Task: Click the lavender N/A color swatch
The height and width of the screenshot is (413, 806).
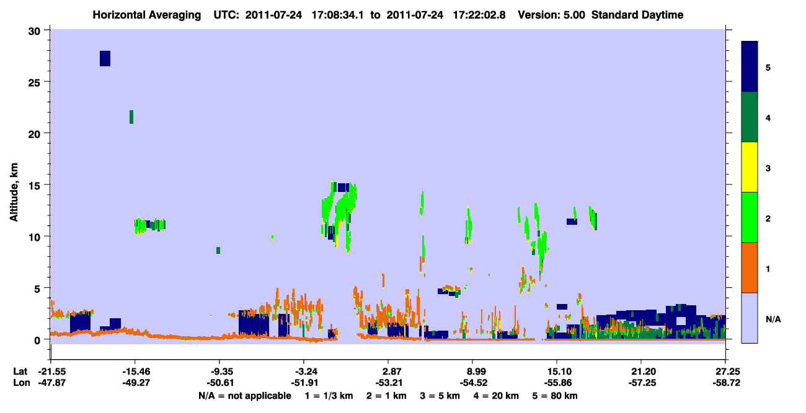Action: (750, 318)
